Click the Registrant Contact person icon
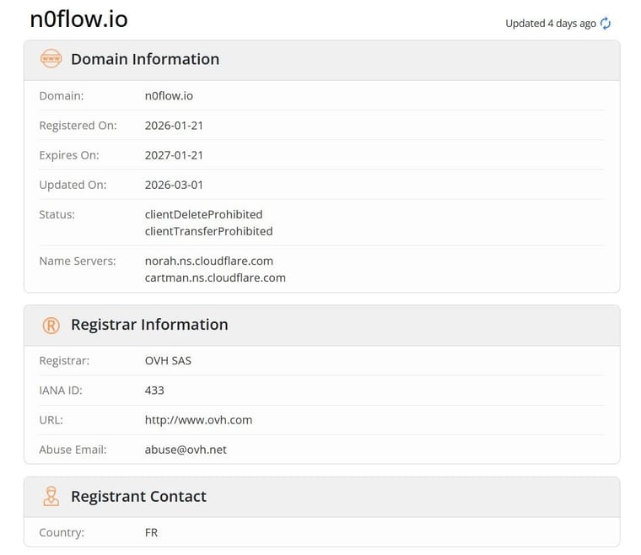This screenshot has height=555, width=641. point(51,497)
